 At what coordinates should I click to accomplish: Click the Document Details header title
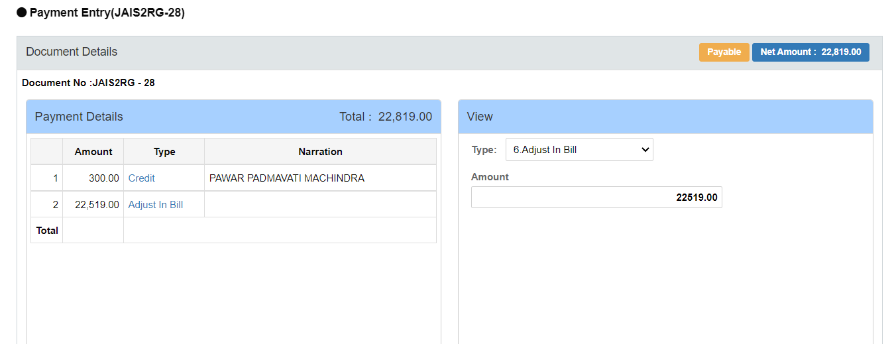[72, 52]
